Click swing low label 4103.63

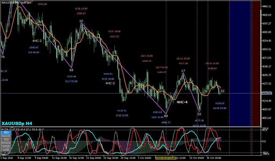coord(157,112)
